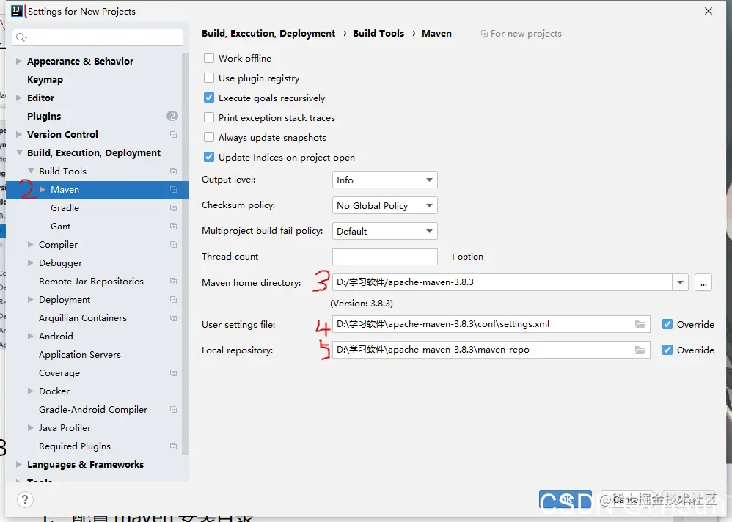Click the project-level icon beside Gradle
The height and width of the screenshot is (522, 732).
(x=174, y=207)
